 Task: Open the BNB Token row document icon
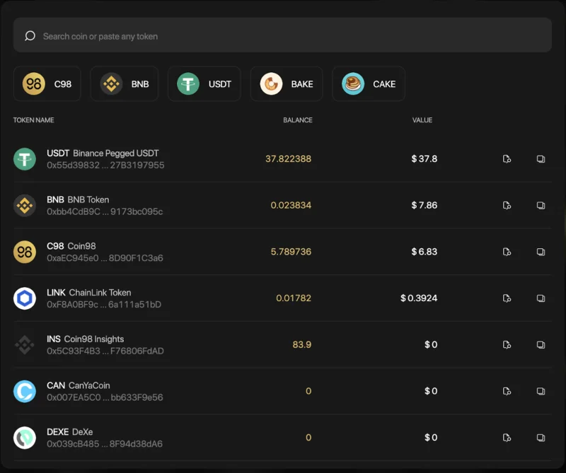tap(507, 205)
